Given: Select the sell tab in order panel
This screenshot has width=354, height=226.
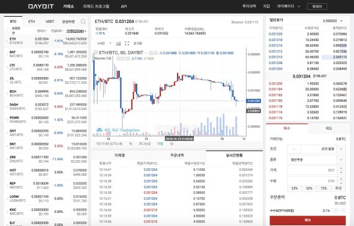Looking at the screenshot, I should tap(329, 129).
